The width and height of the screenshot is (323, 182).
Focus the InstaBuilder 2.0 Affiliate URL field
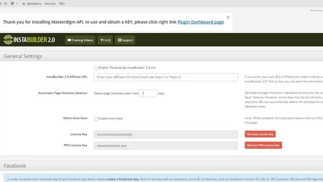[x=166, y=77]
